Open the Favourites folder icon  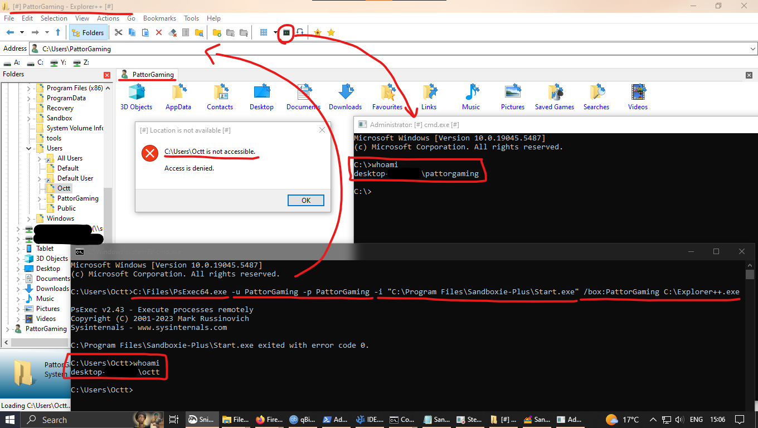[x=387, y=97]
